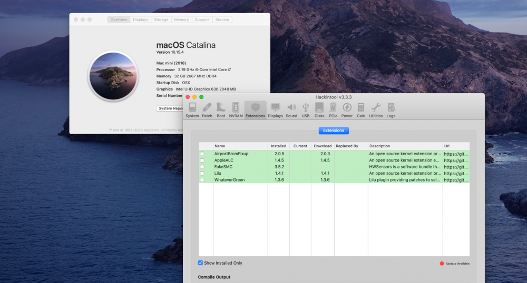
Task: Switch to Overview tab in About This Mac
Action: click(119, 19)
